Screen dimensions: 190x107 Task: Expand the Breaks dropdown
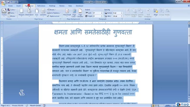tap(52, 10)
